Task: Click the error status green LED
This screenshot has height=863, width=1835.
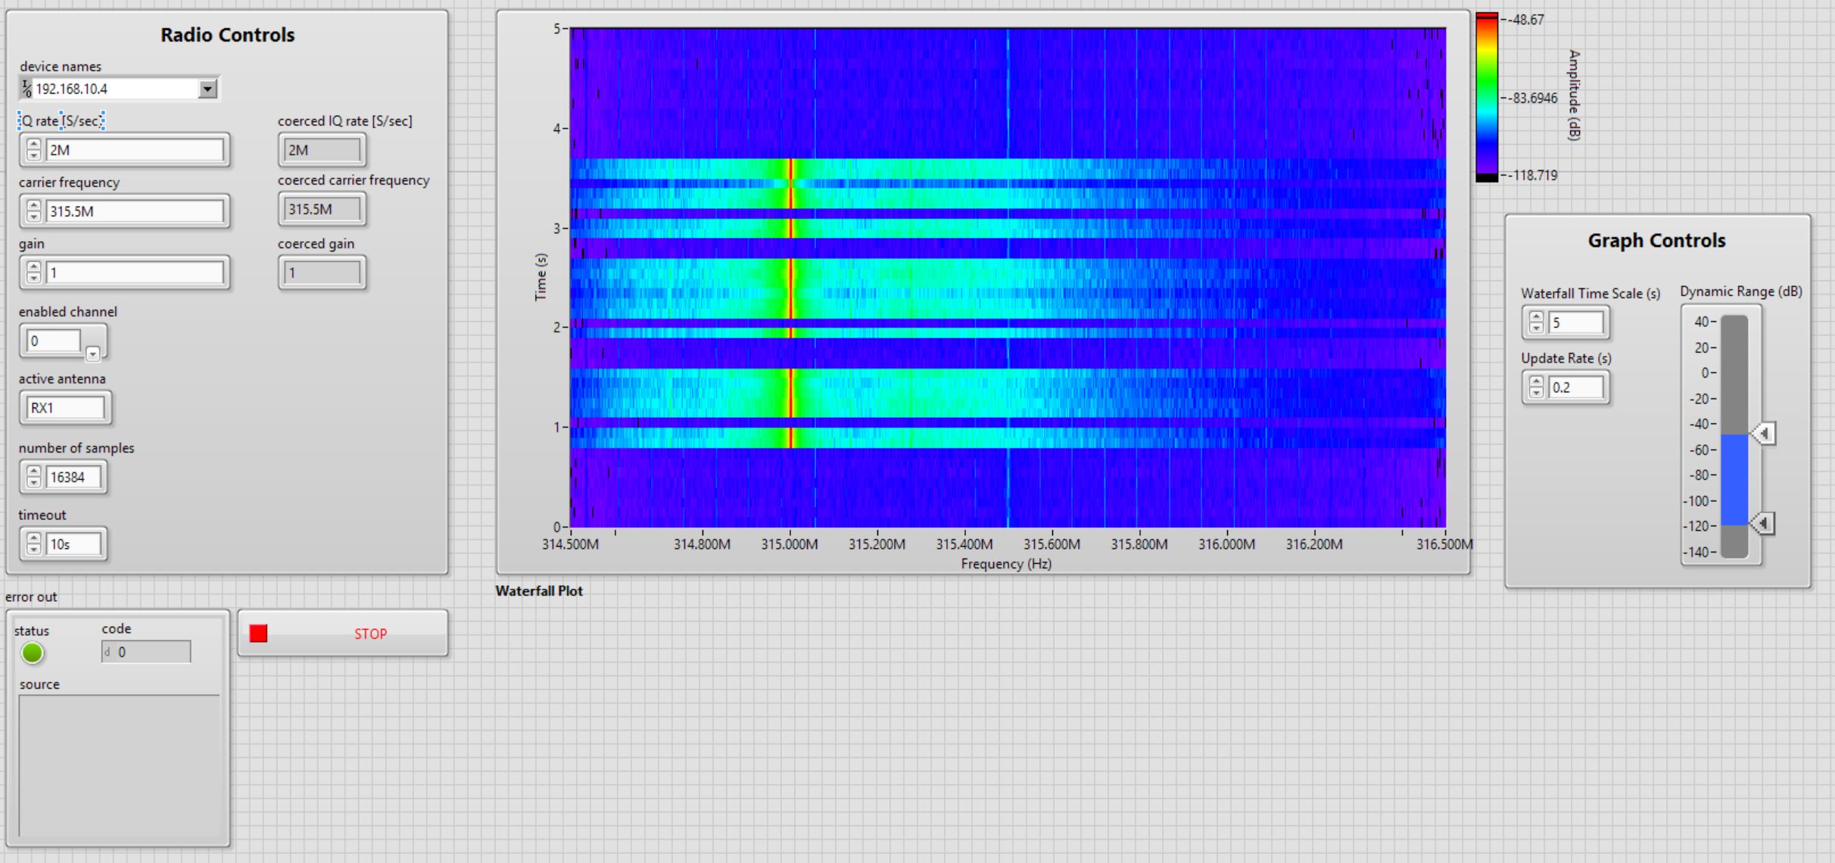Action: click(33, 653)
